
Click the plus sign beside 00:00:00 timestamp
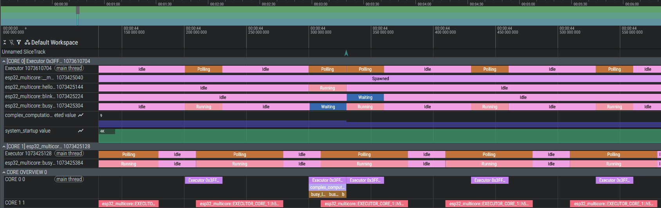click(x=26, y=28)
